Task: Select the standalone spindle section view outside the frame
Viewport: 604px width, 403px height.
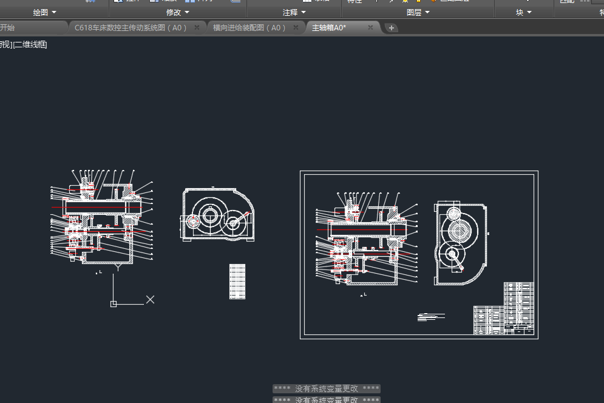Action: [102, 217]
